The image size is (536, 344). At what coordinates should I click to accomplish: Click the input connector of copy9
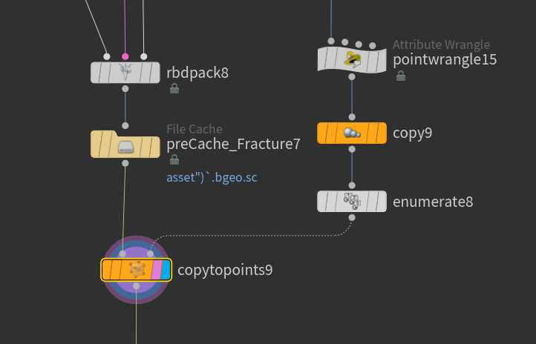pos(352,117)
